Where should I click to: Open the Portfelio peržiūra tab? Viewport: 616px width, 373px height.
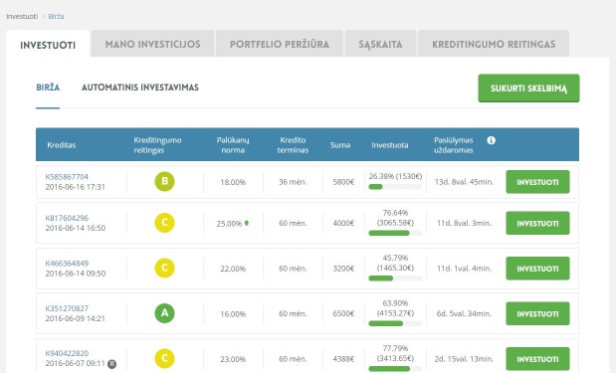coord(280,44)
